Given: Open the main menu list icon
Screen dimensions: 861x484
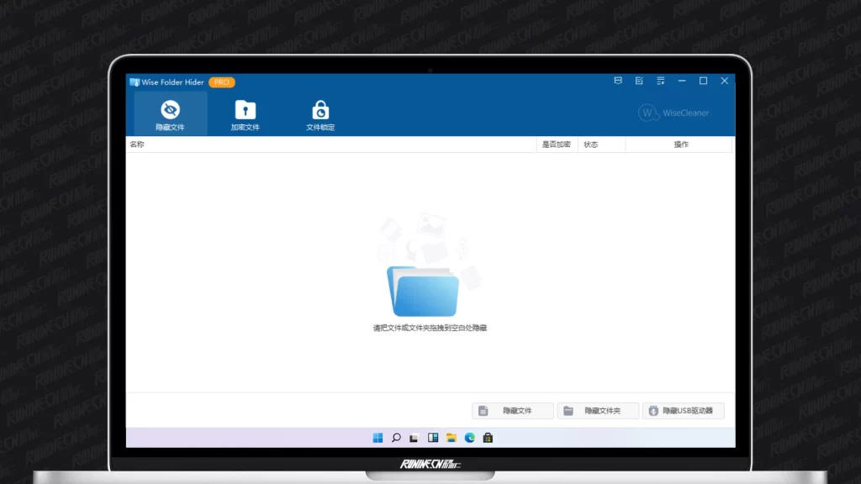Looking at the screenshot, I should pyautogui.click(x=661, y=82).
